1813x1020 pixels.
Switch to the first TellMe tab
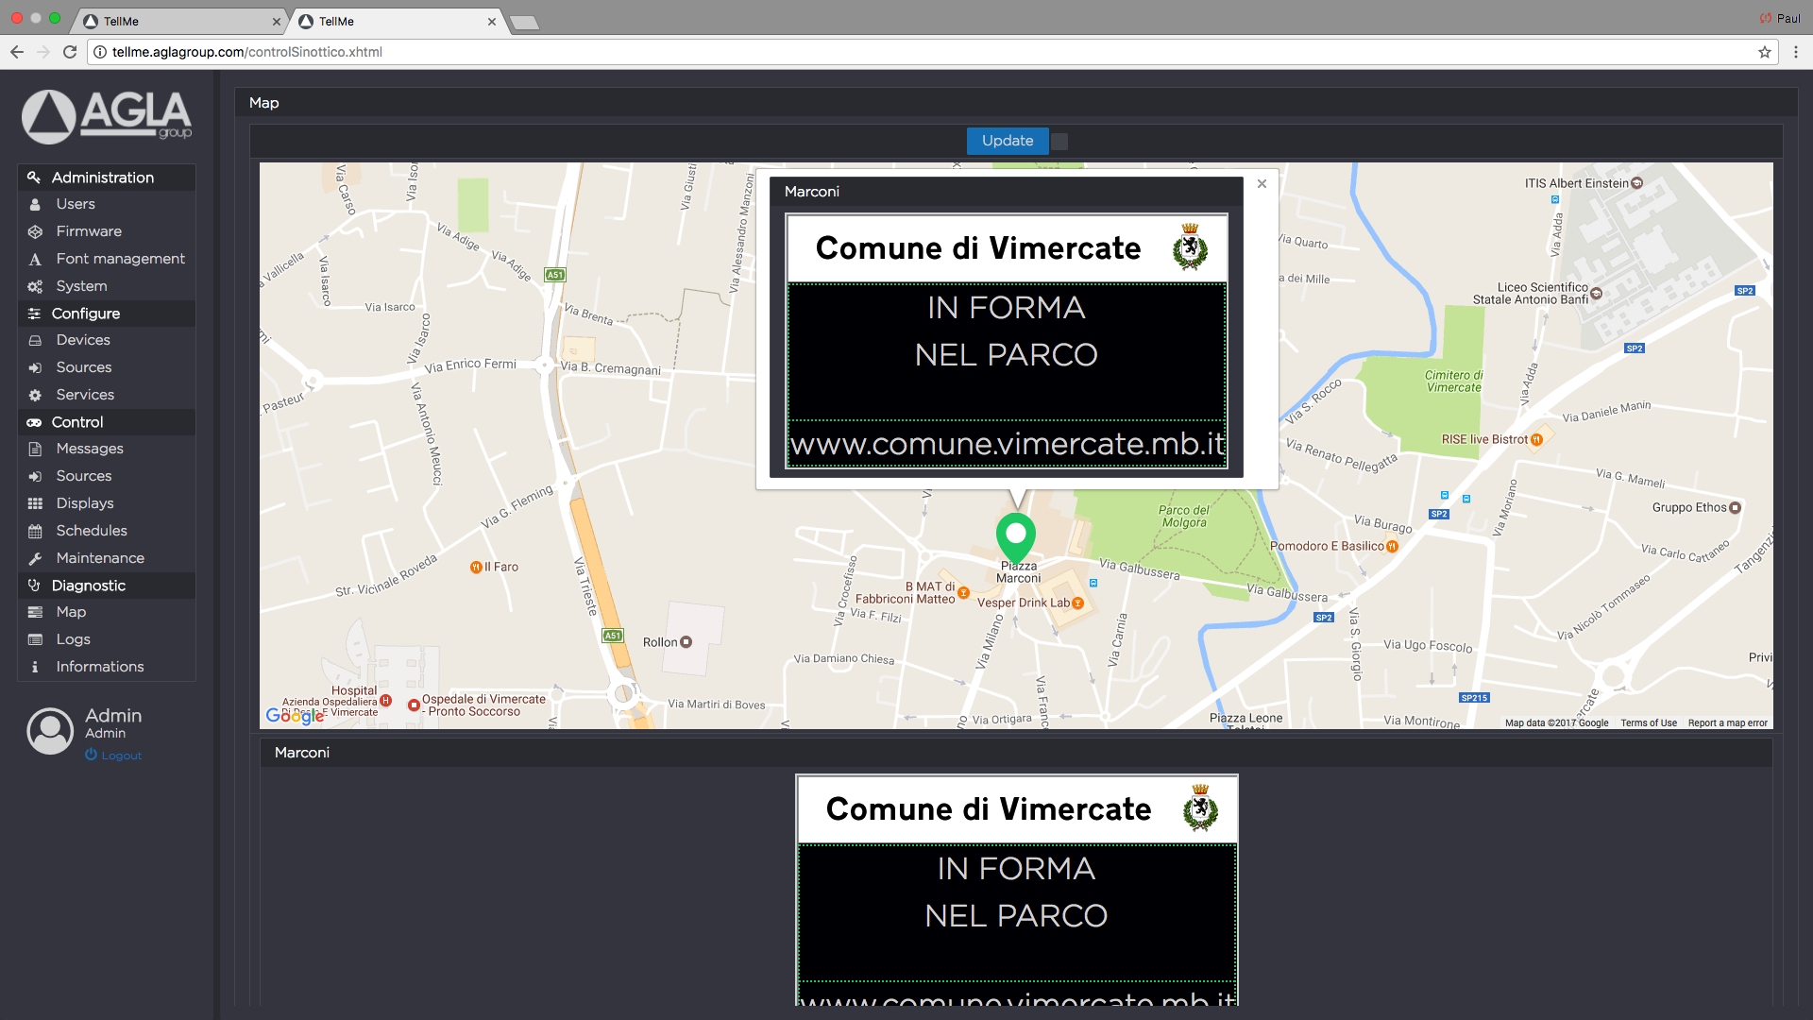181,21
